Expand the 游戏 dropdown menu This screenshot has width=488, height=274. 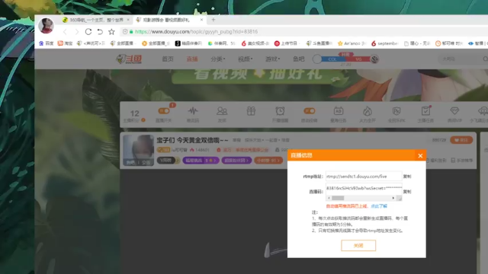[x=273, y=59]
